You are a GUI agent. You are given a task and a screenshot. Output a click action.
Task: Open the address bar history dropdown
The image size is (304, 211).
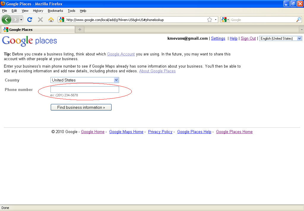pyautogui.click(x=216, y=20)
